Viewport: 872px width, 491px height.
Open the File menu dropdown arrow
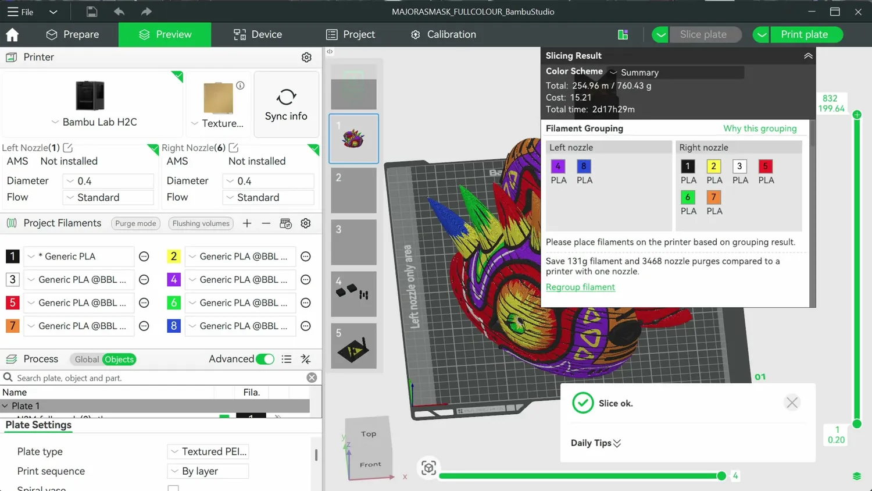[53, 12]
